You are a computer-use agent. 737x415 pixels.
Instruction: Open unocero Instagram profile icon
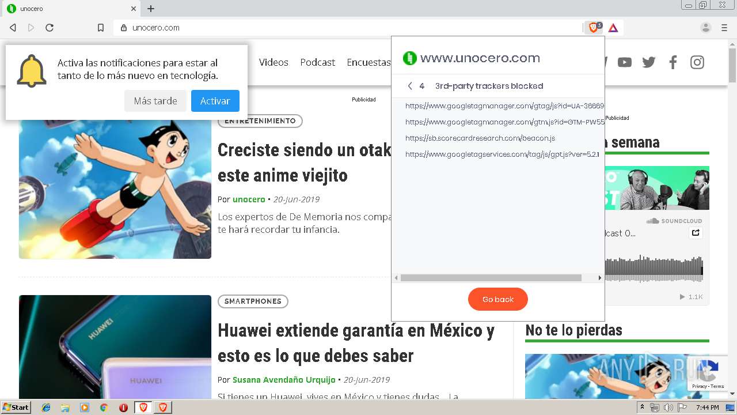coord(697,62)
